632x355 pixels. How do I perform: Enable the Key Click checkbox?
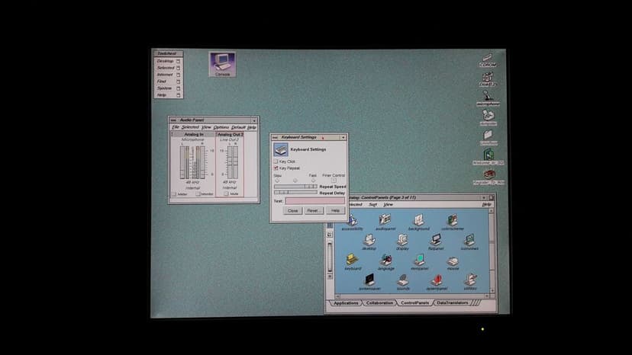(276, 162)
